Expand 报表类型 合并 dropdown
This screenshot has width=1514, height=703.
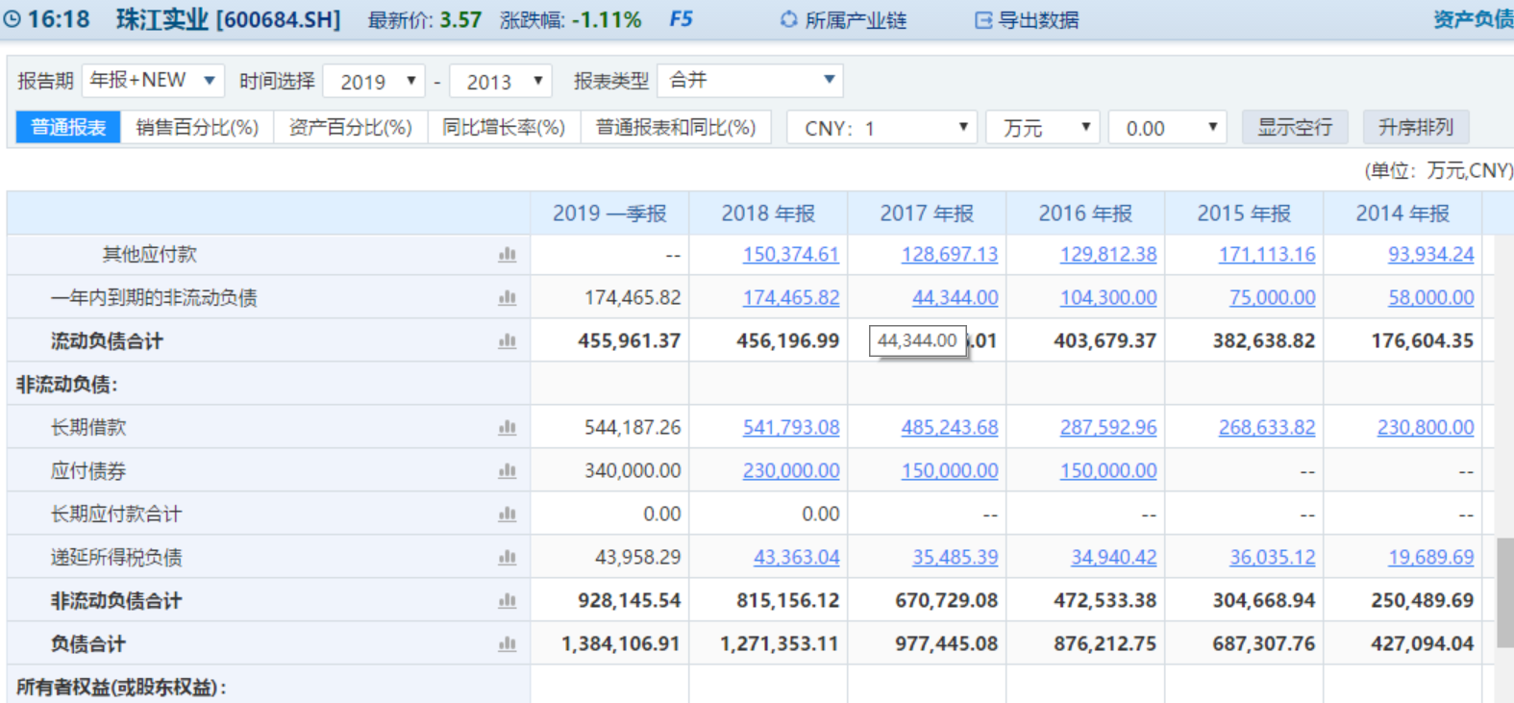click(x=750, y=81)
